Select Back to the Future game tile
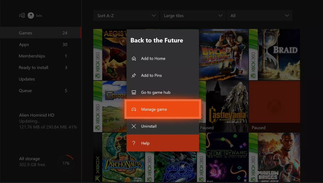This screenshot has height=183, width=323. [224, 54]
